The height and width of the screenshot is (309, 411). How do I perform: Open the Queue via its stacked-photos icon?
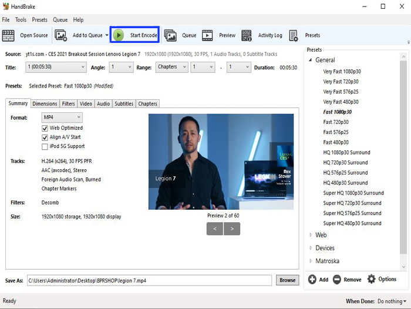click(170, 35)
